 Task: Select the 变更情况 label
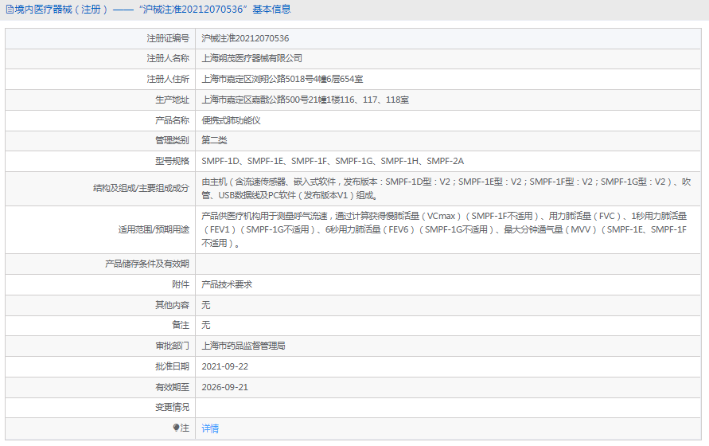click(172, 408)
